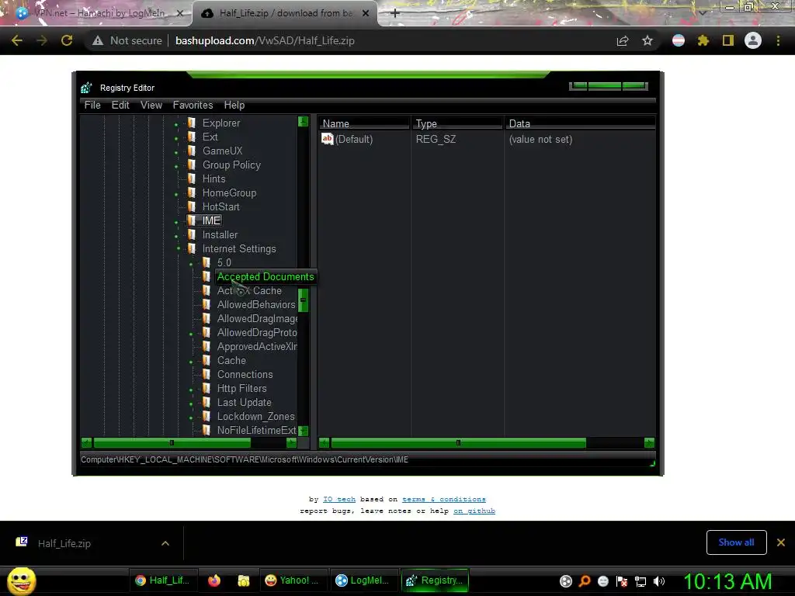Image resolution: width=795 pixels, height=596 pixels.
Task: Click the Name column header
Action: point(363,123)
